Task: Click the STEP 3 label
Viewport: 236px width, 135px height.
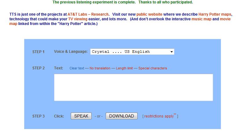Action: click(38, 116)
